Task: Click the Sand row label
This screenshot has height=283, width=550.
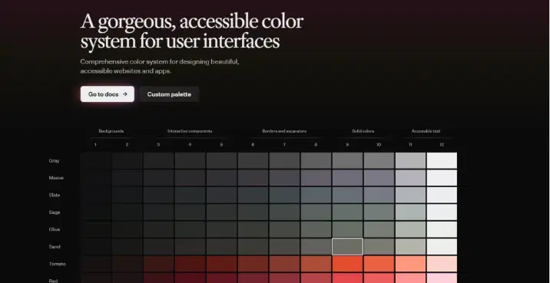Action: click(x=55, y=247)
